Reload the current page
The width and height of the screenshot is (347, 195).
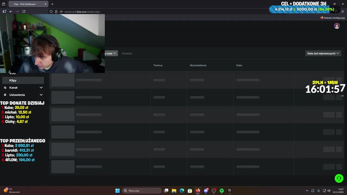pos(24,12)
